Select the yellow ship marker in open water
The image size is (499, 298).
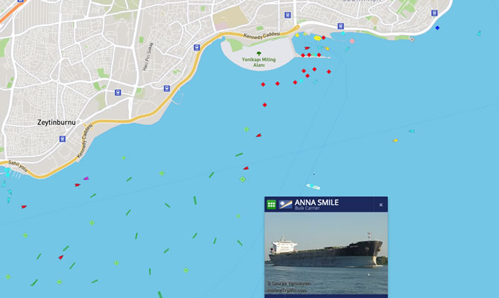[x=395, y=140]
